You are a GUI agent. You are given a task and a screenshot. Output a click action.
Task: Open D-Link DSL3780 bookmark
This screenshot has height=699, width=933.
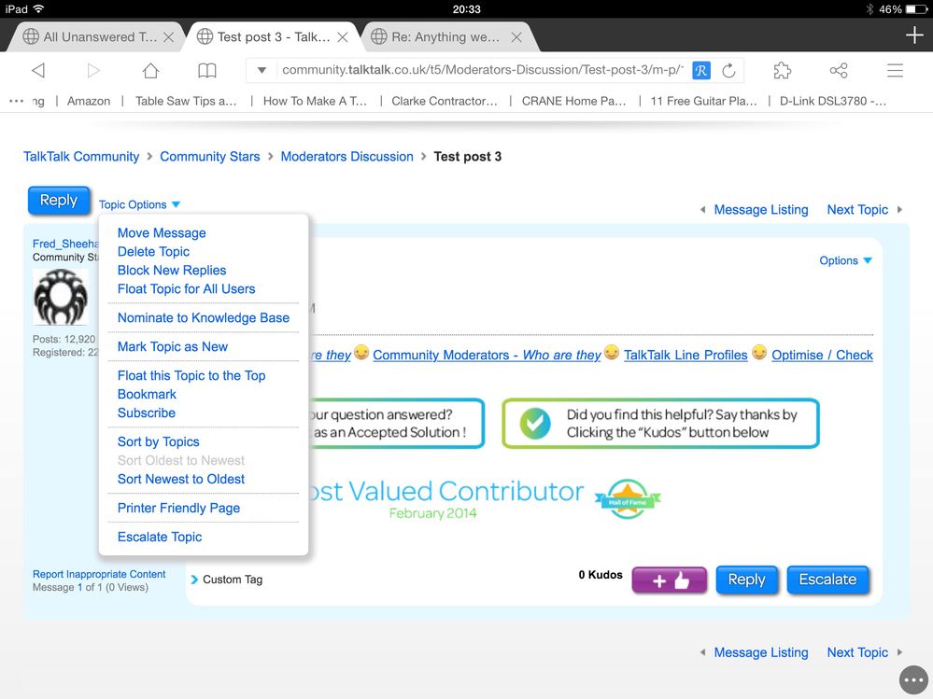click(833, 101)
